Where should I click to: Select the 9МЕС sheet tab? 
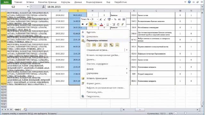[18, 110]
